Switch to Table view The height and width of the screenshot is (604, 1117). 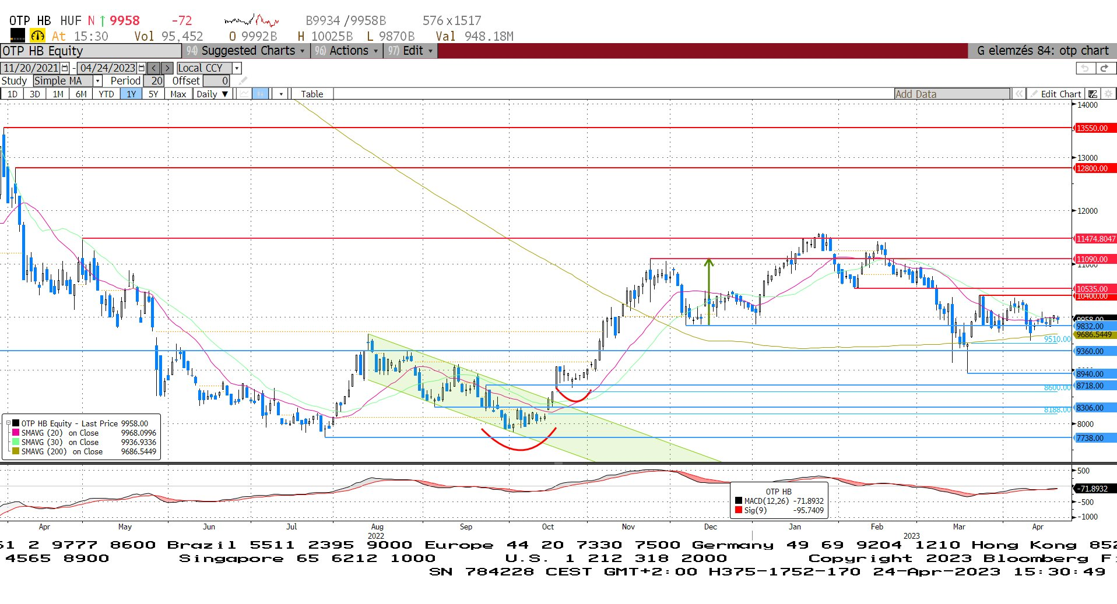[x=312, y=94]
